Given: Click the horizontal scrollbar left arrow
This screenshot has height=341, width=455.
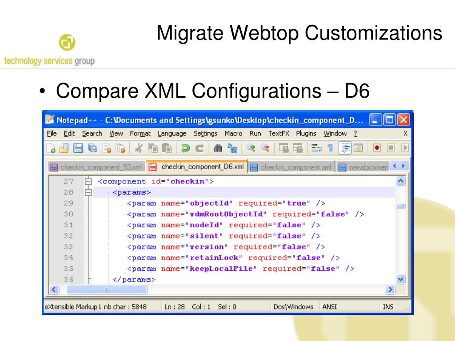Looking at the screenshot, I should [54, 289].
